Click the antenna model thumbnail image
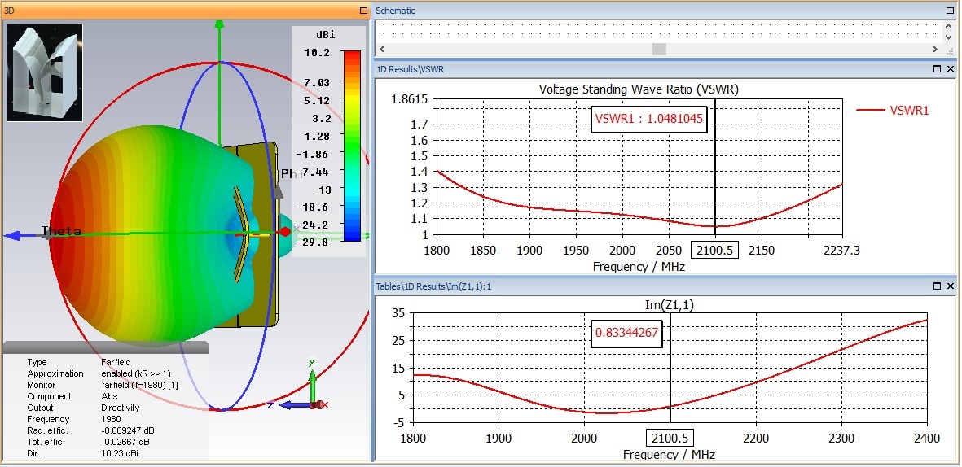The height and width of the screenshot is (467, 962). point(45,72)
